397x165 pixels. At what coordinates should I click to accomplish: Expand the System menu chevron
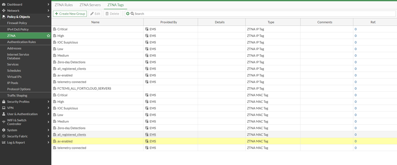48,130
